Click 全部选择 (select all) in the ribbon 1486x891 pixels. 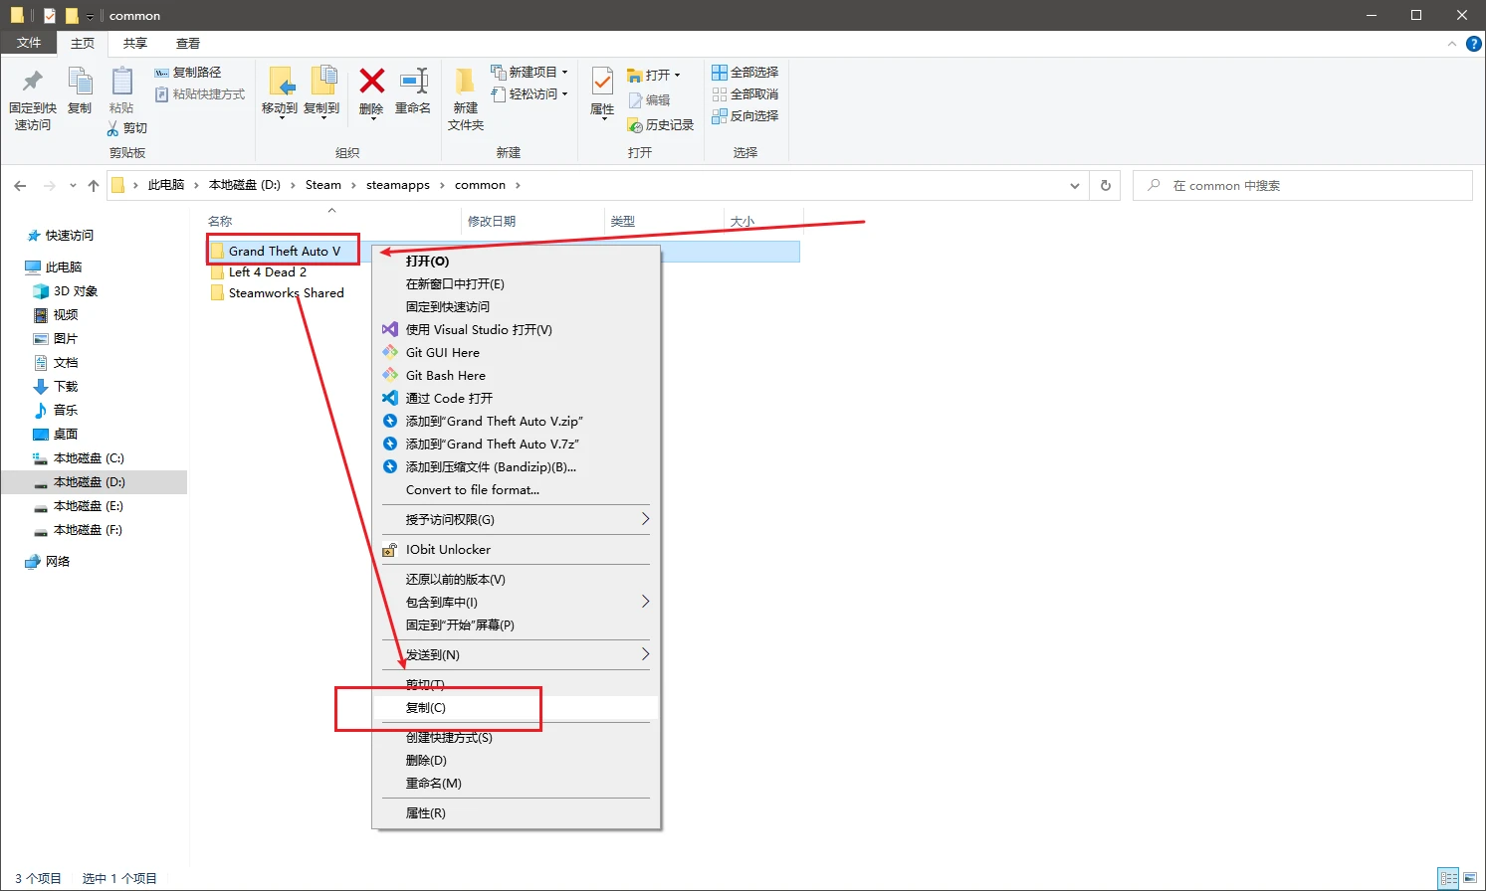point(745,73)
